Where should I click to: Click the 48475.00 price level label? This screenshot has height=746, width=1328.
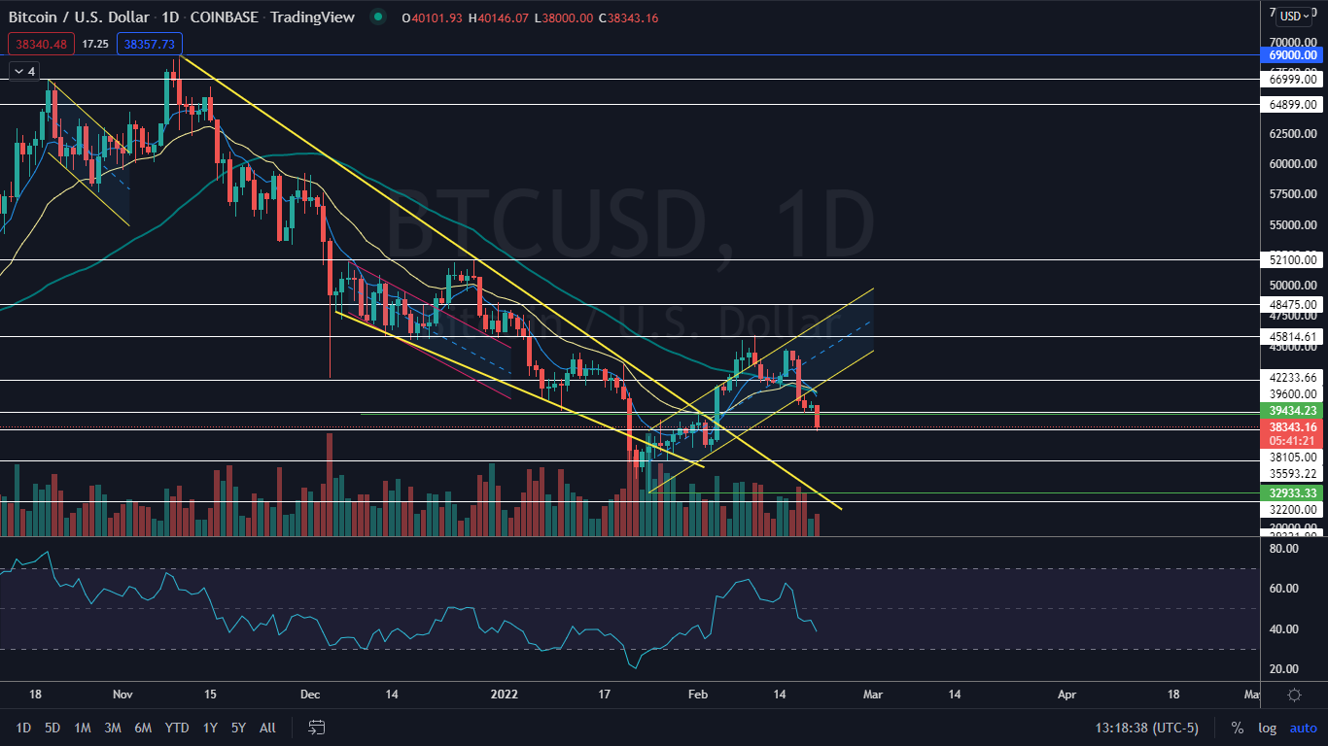pos(1294,304)
